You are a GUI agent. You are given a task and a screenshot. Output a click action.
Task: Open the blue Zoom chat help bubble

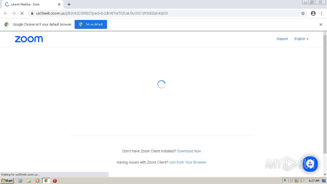pyautogui.click(x=310, y=164)
